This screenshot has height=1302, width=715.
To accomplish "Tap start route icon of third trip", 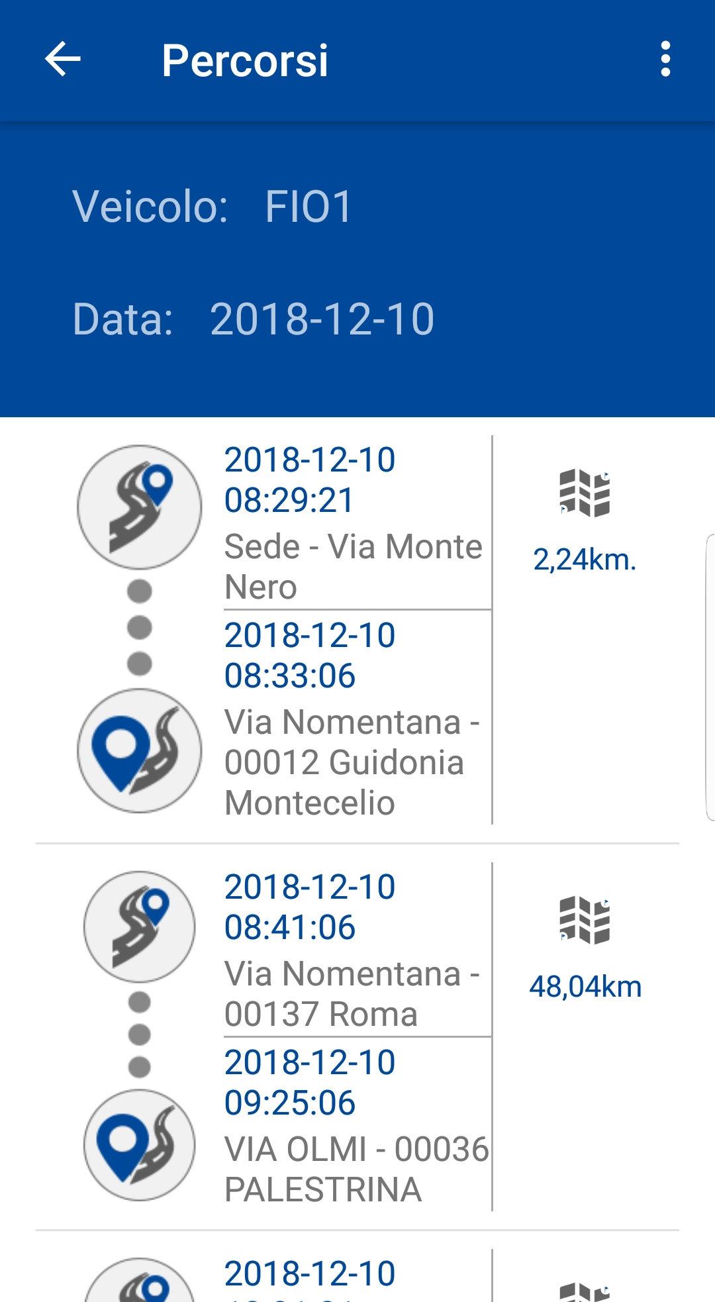I will tap(140, 1281).
